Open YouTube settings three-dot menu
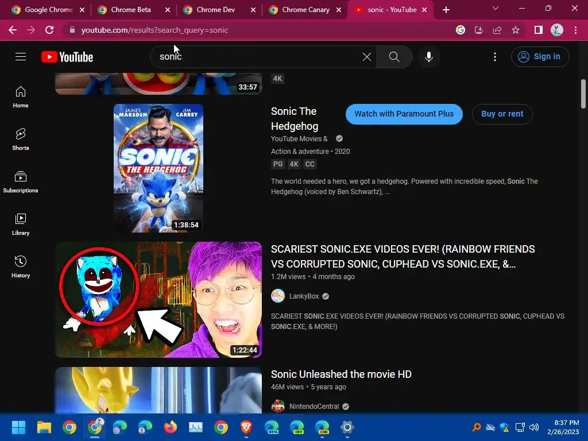Screen dimensions: 588x441 [x=494, y=57]
